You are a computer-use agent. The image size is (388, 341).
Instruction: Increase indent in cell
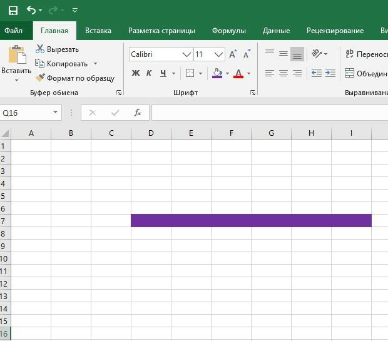(x=330, y=73)
